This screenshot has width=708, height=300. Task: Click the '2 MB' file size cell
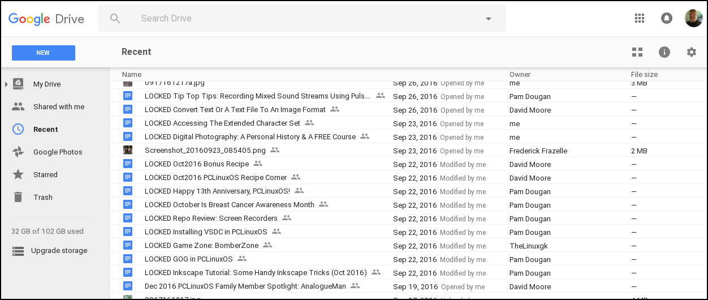click(640, 151)
